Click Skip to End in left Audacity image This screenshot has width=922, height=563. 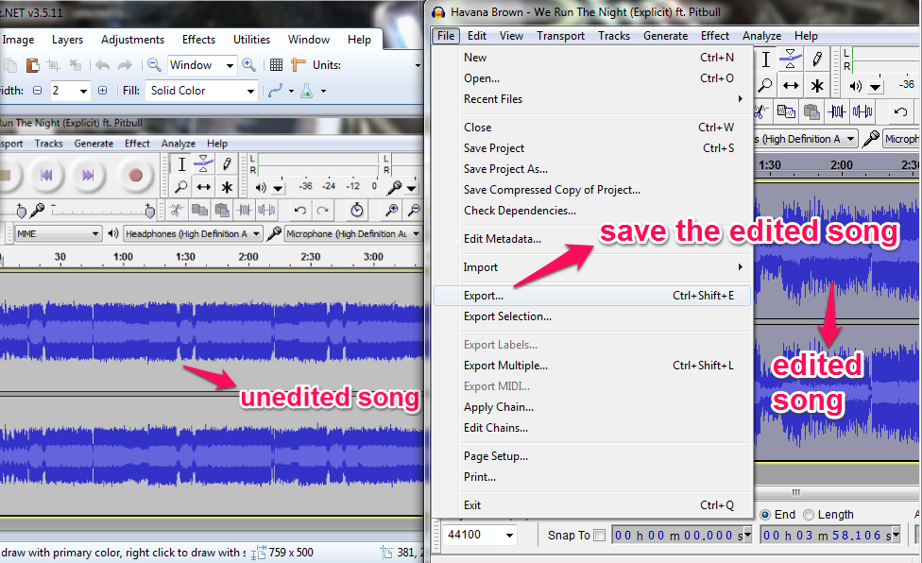(88, 175)
